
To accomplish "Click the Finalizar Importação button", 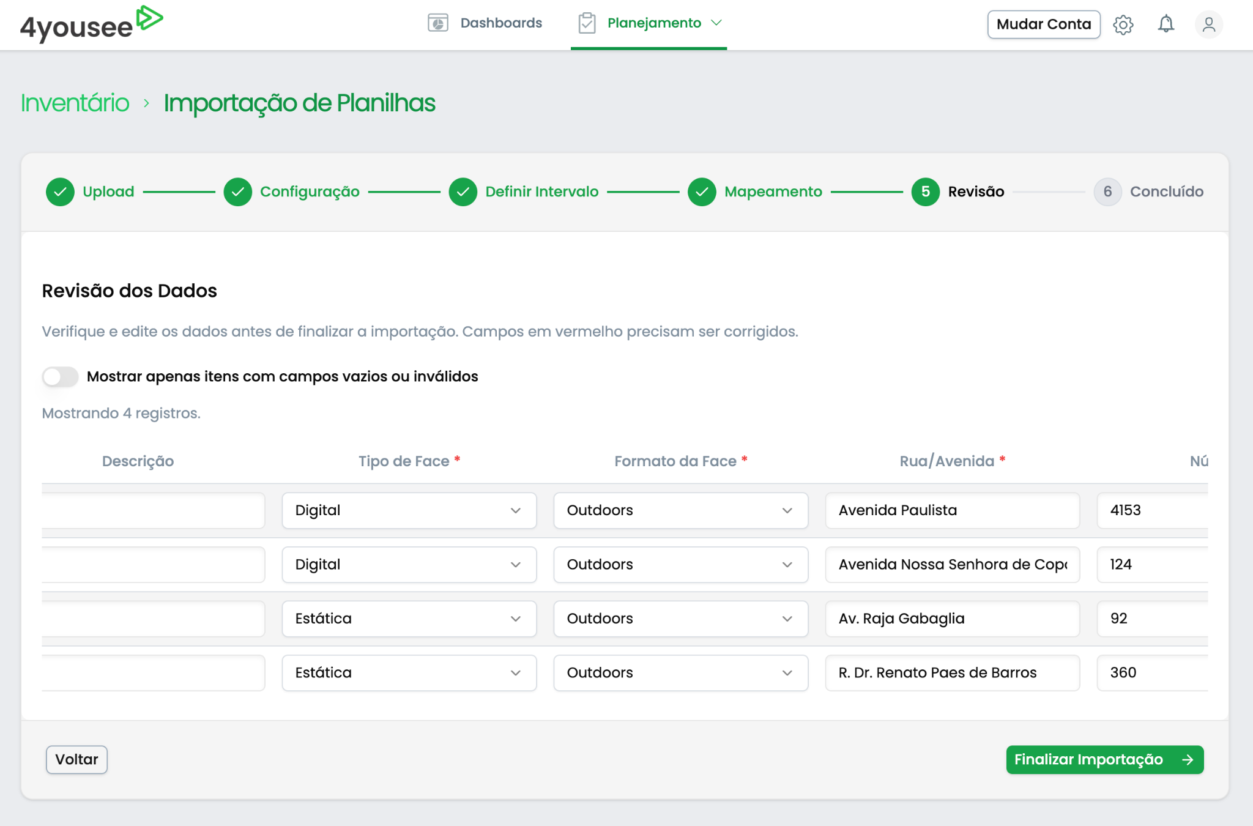I will 1104,760.
